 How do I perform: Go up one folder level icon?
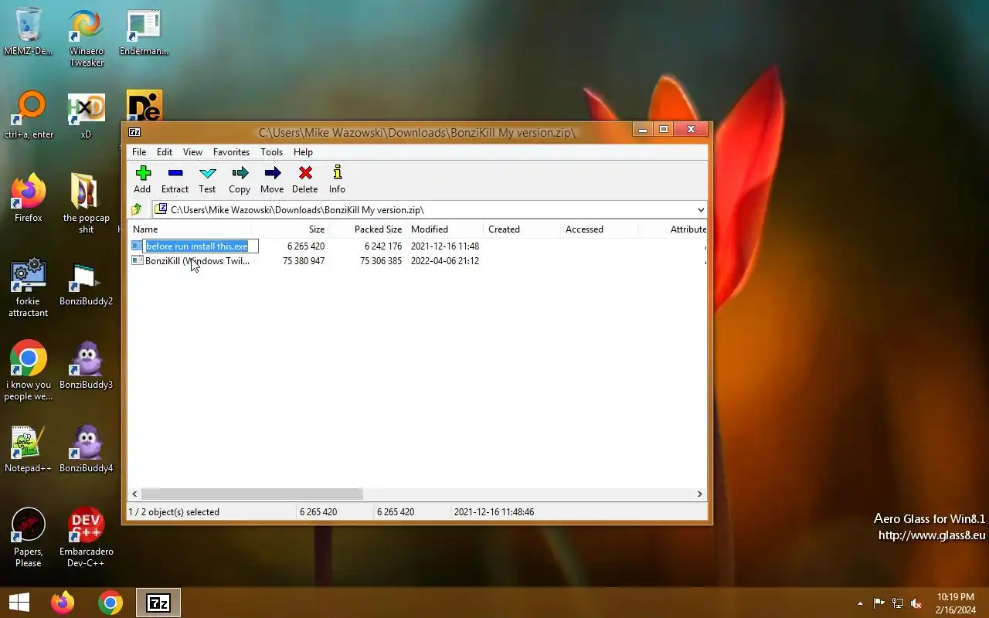tap(137, 209)
